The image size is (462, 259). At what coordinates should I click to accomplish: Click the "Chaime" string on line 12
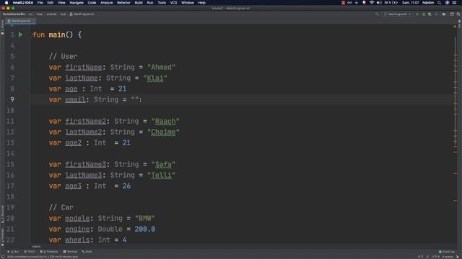(163, 132)
